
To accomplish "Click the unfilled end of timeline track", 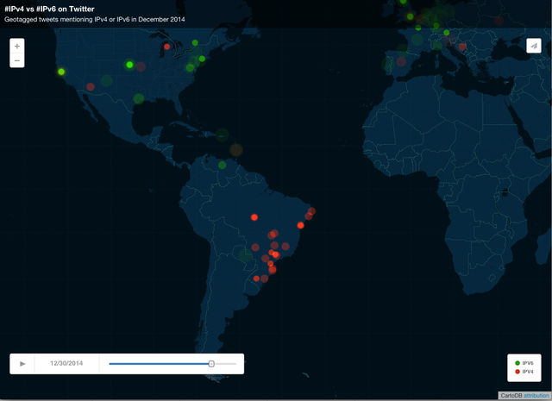I will (225, 364).
